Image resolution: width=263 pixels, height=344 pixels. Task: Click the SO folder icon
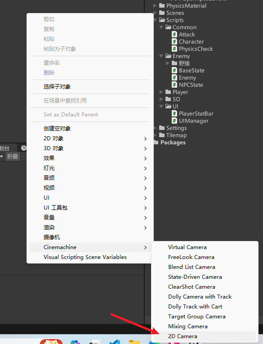tap(168, 99)
